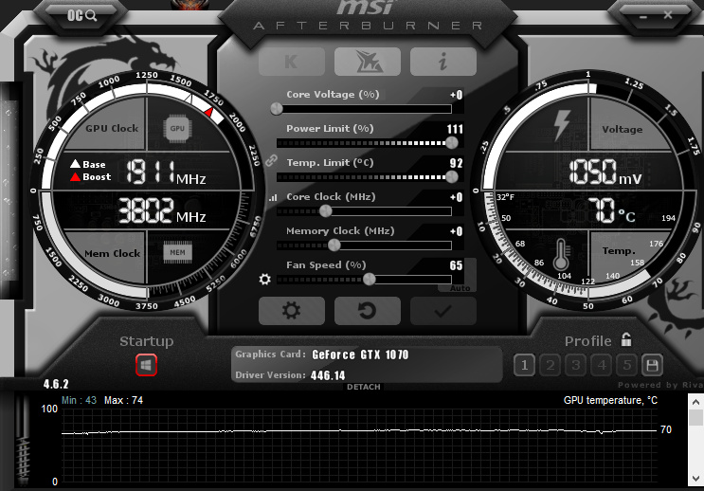Image resolution: width=704 pixels, height=491 pixels.
Task: Click the MEM chip icon in the clock gauge
Action: 177,252
